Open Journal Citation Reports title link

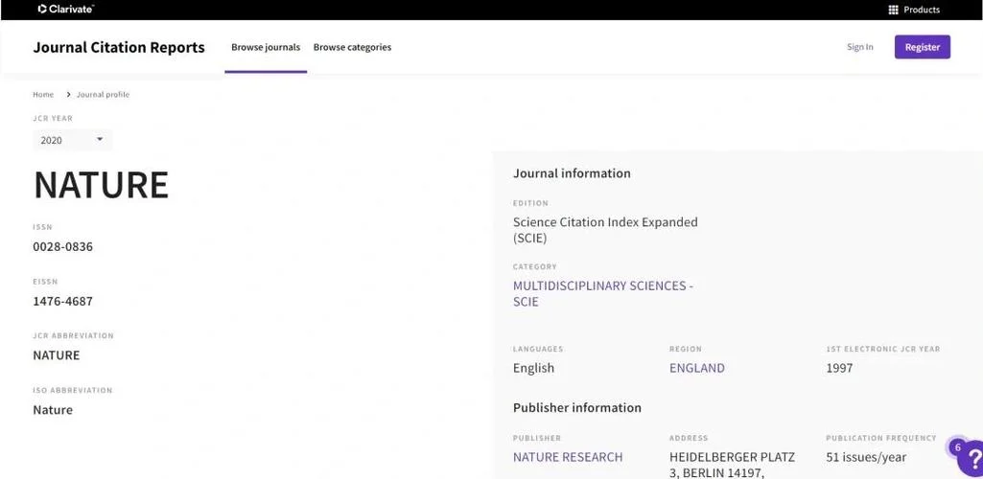coord(119,48)
